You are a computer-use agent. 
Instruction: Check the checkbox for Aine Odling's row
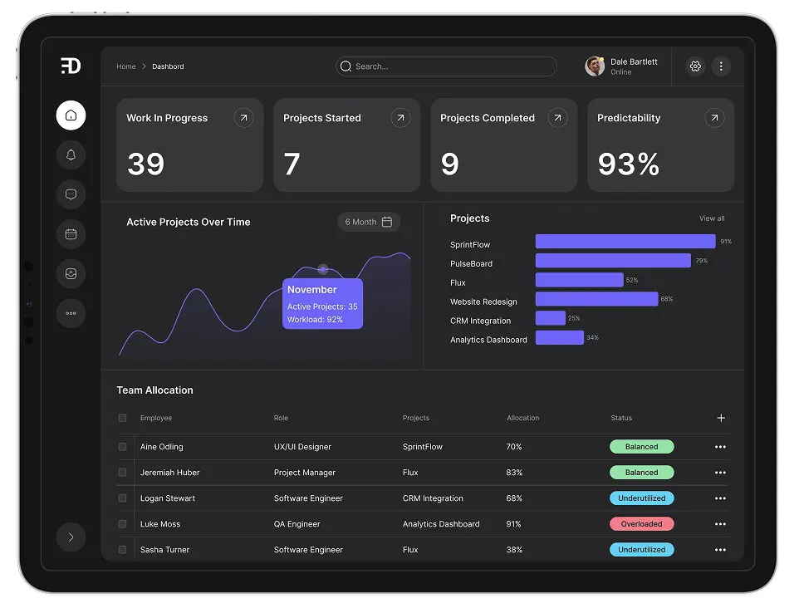122,446
